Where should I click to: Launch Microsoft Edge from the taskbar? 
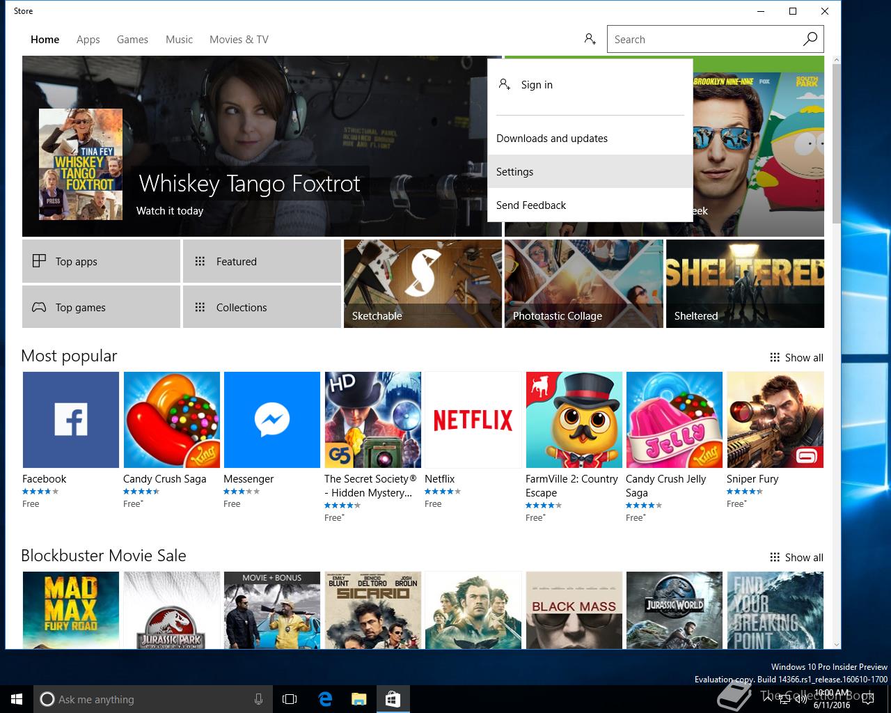click(x=325, y=699)
